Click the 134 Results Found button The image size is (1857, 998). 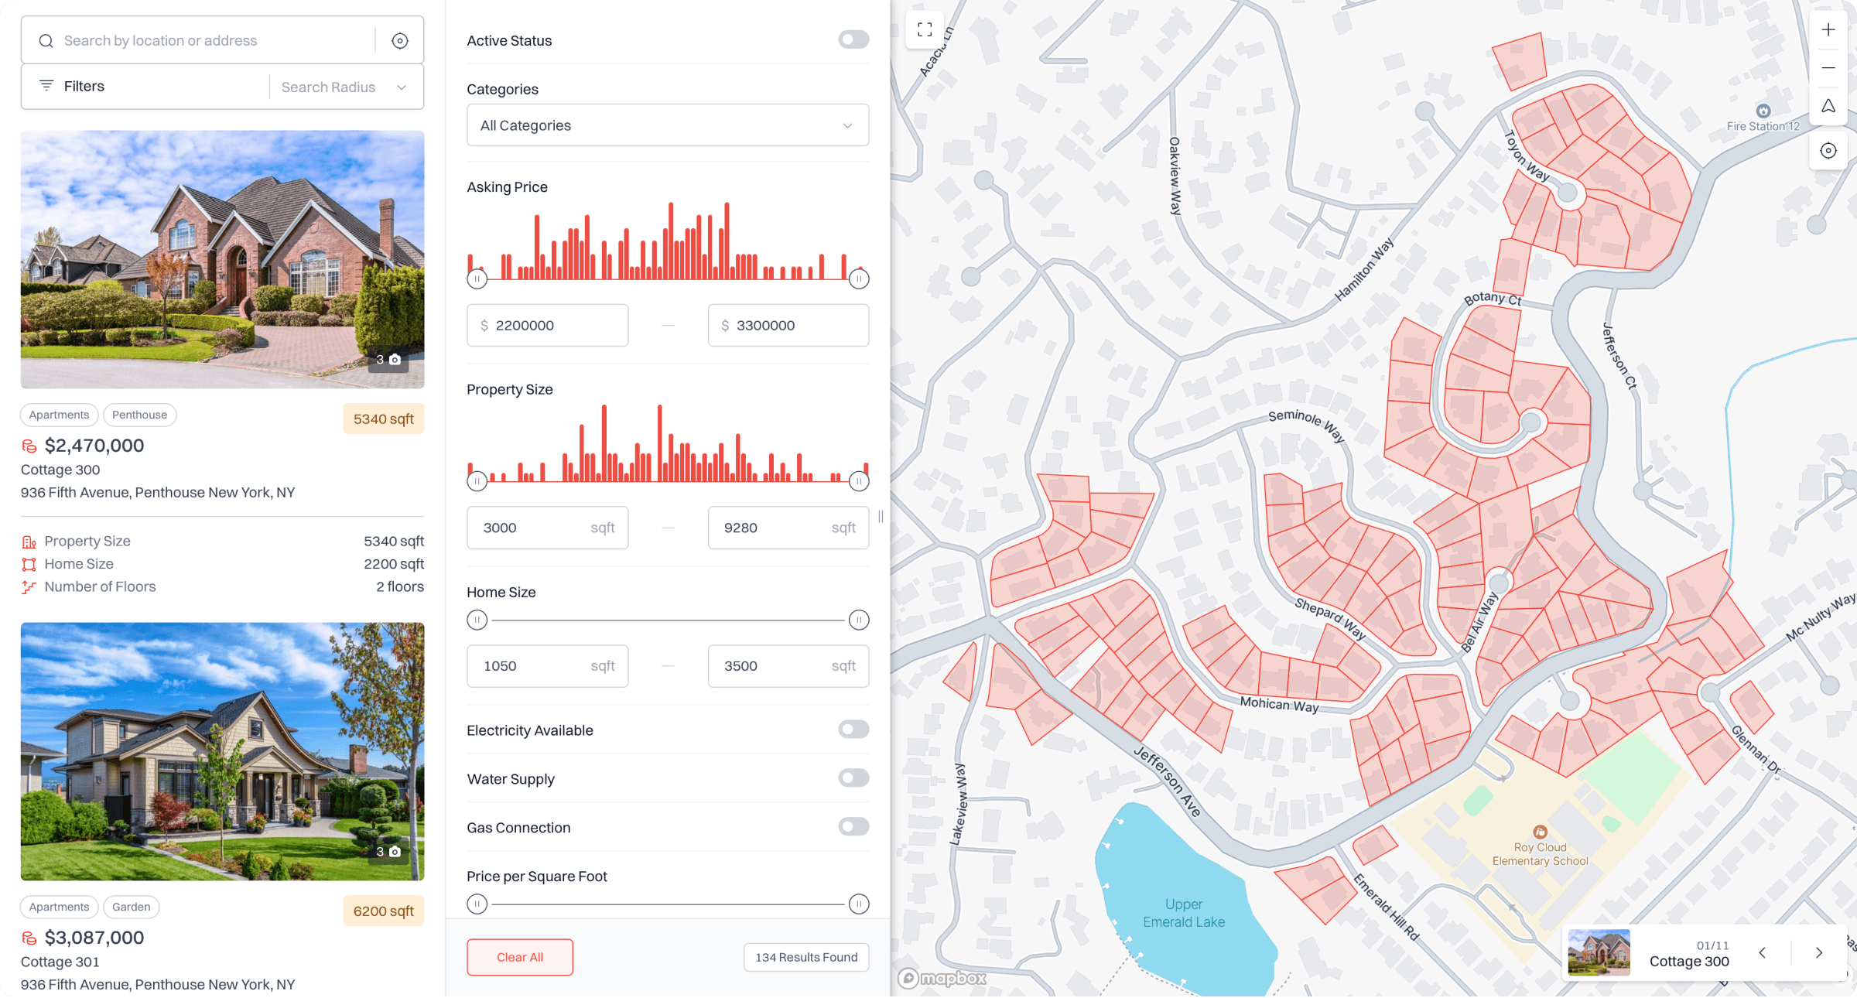pos(806,958)
